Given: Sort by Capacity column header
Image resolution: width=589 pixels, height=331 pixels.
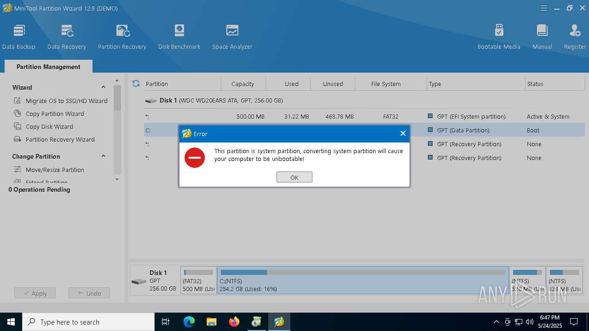Looking at the screenshot, I should point(243,84).
